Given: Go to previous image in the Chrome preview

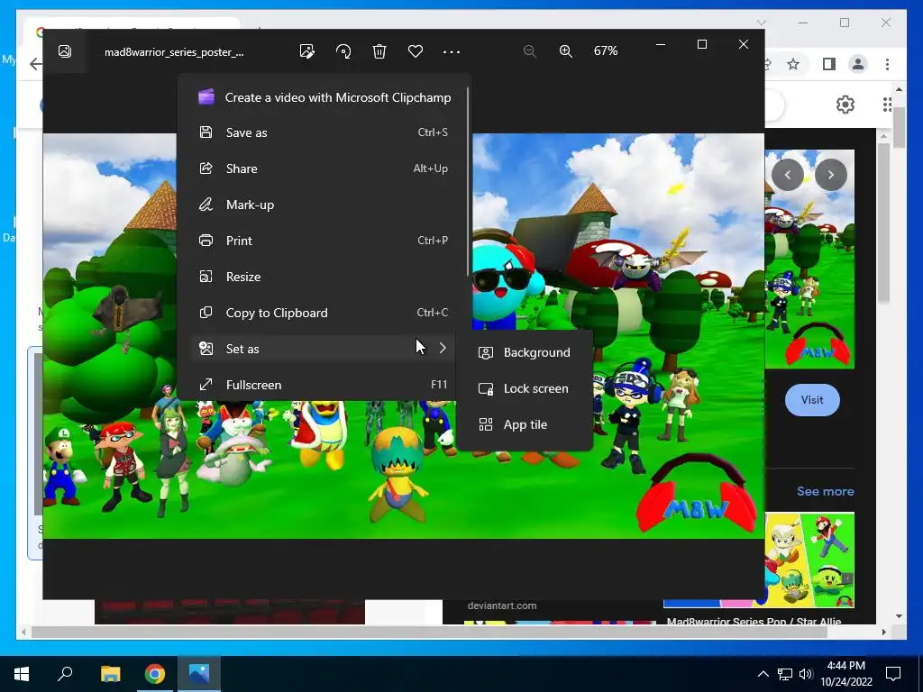Looking at the screenshot, I should 788,175.
